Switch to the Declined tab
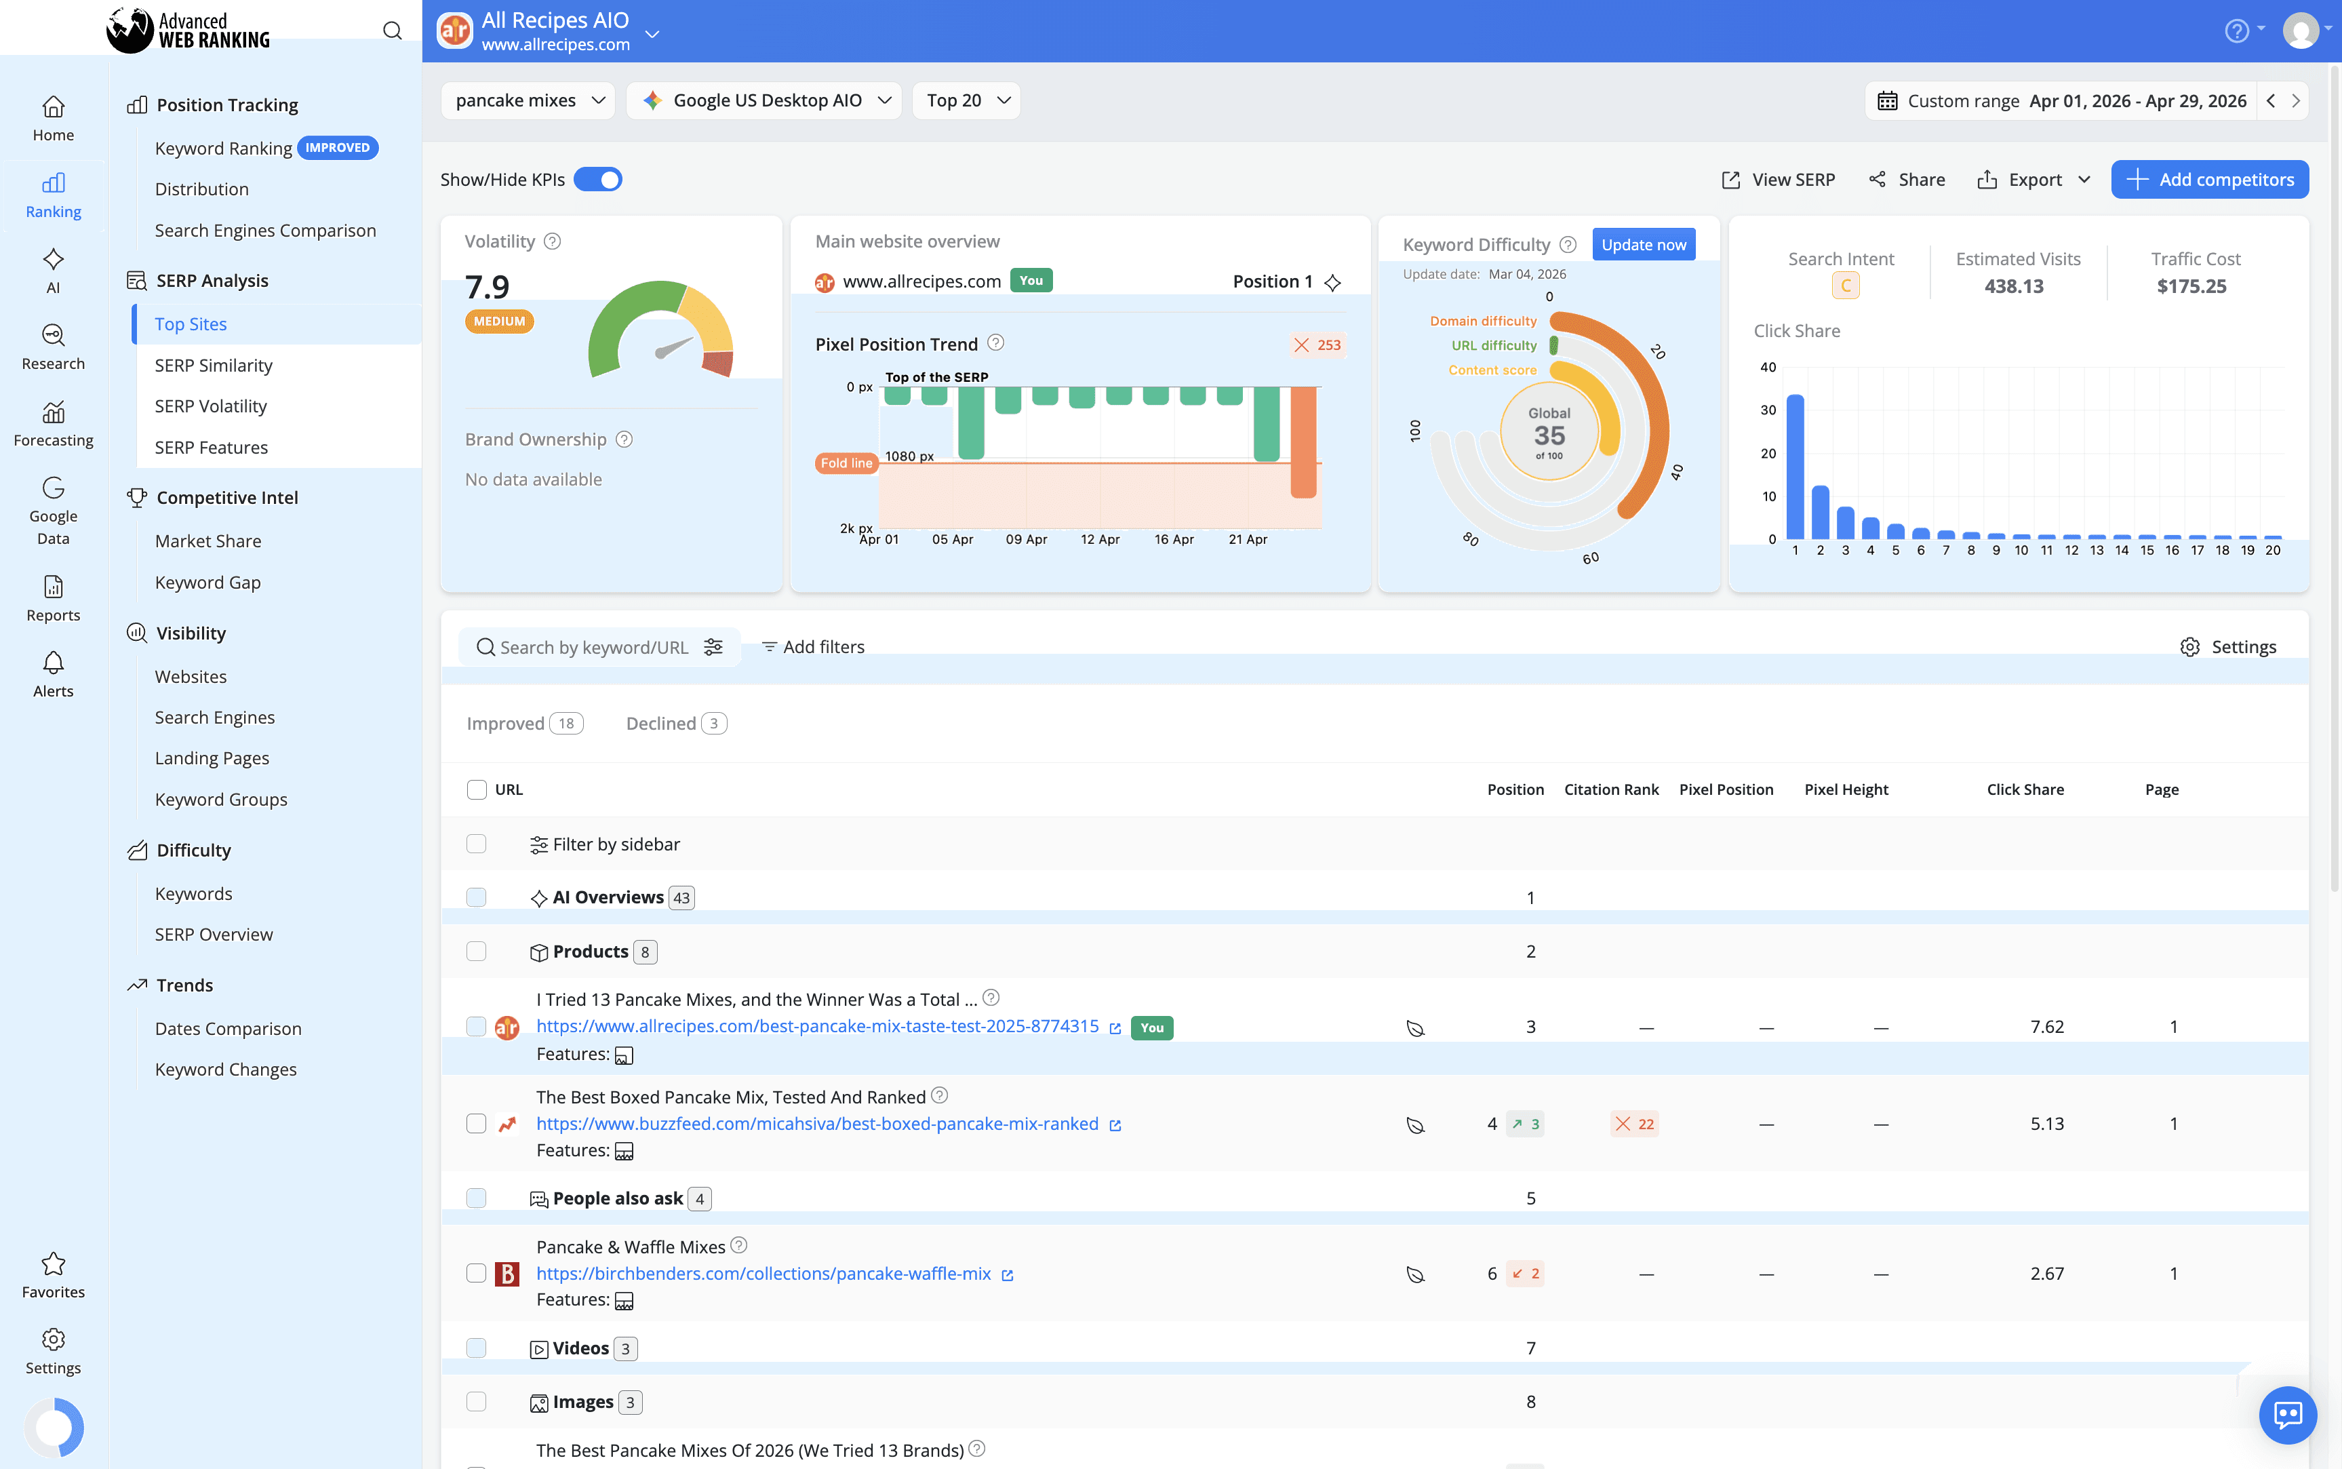This screenshot has width=2342, height=1469. click(x=676, y=724)
